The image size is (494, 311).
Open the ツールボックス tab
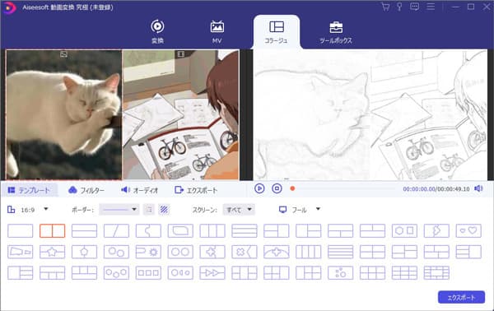pyautogui.click(x=336, y=31)
